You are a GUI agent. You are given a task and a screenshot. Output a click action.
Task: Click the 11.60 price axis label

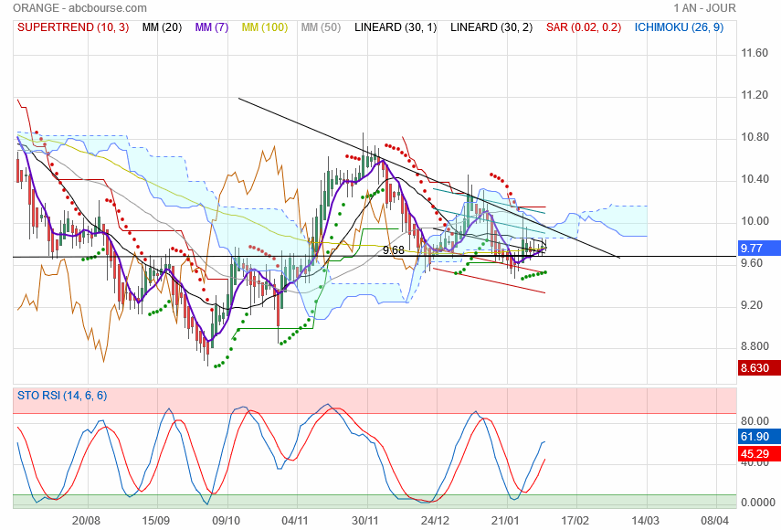click(x=755, y=53)
